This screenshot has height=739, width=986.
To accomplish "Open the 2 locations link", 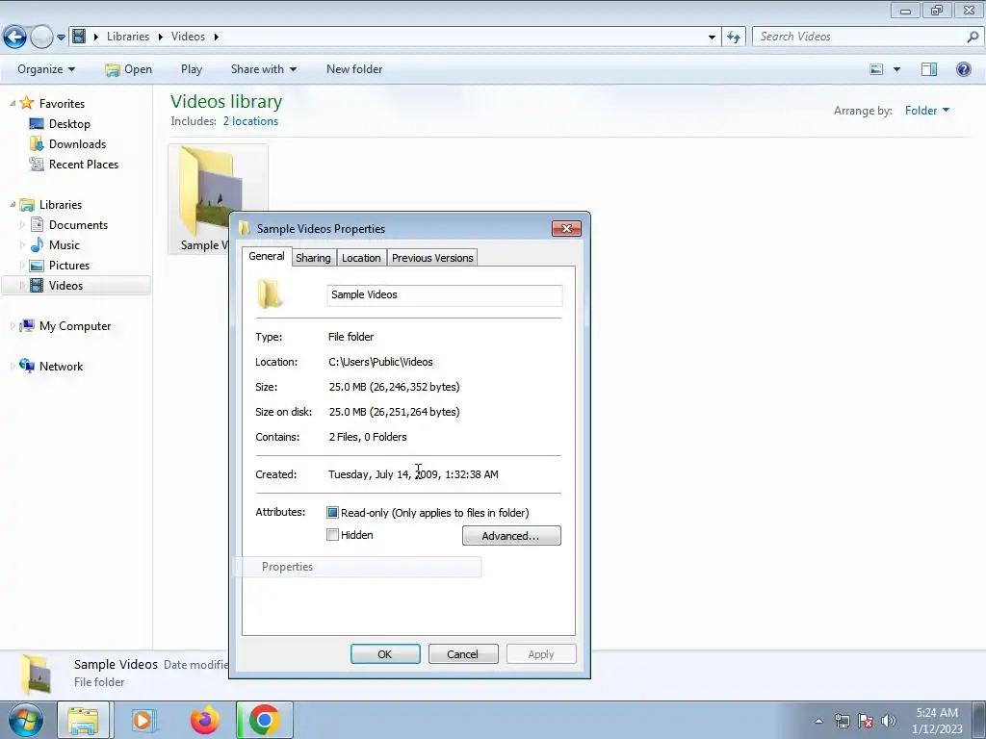I will click(x=250, y=121).
